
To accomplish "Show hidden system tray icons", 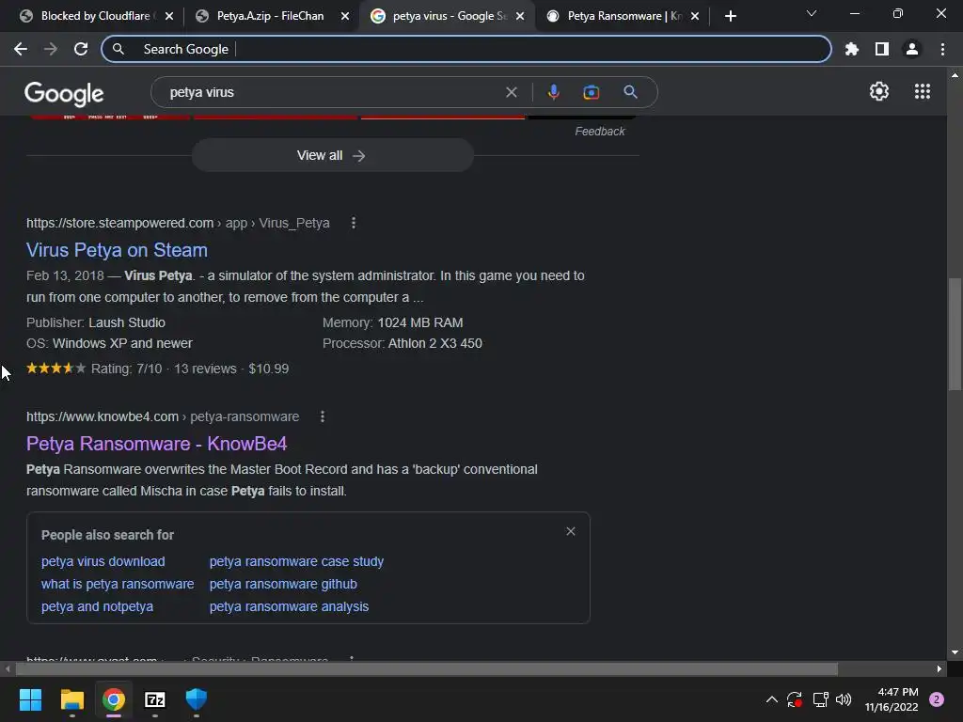I will coord(772,699).
